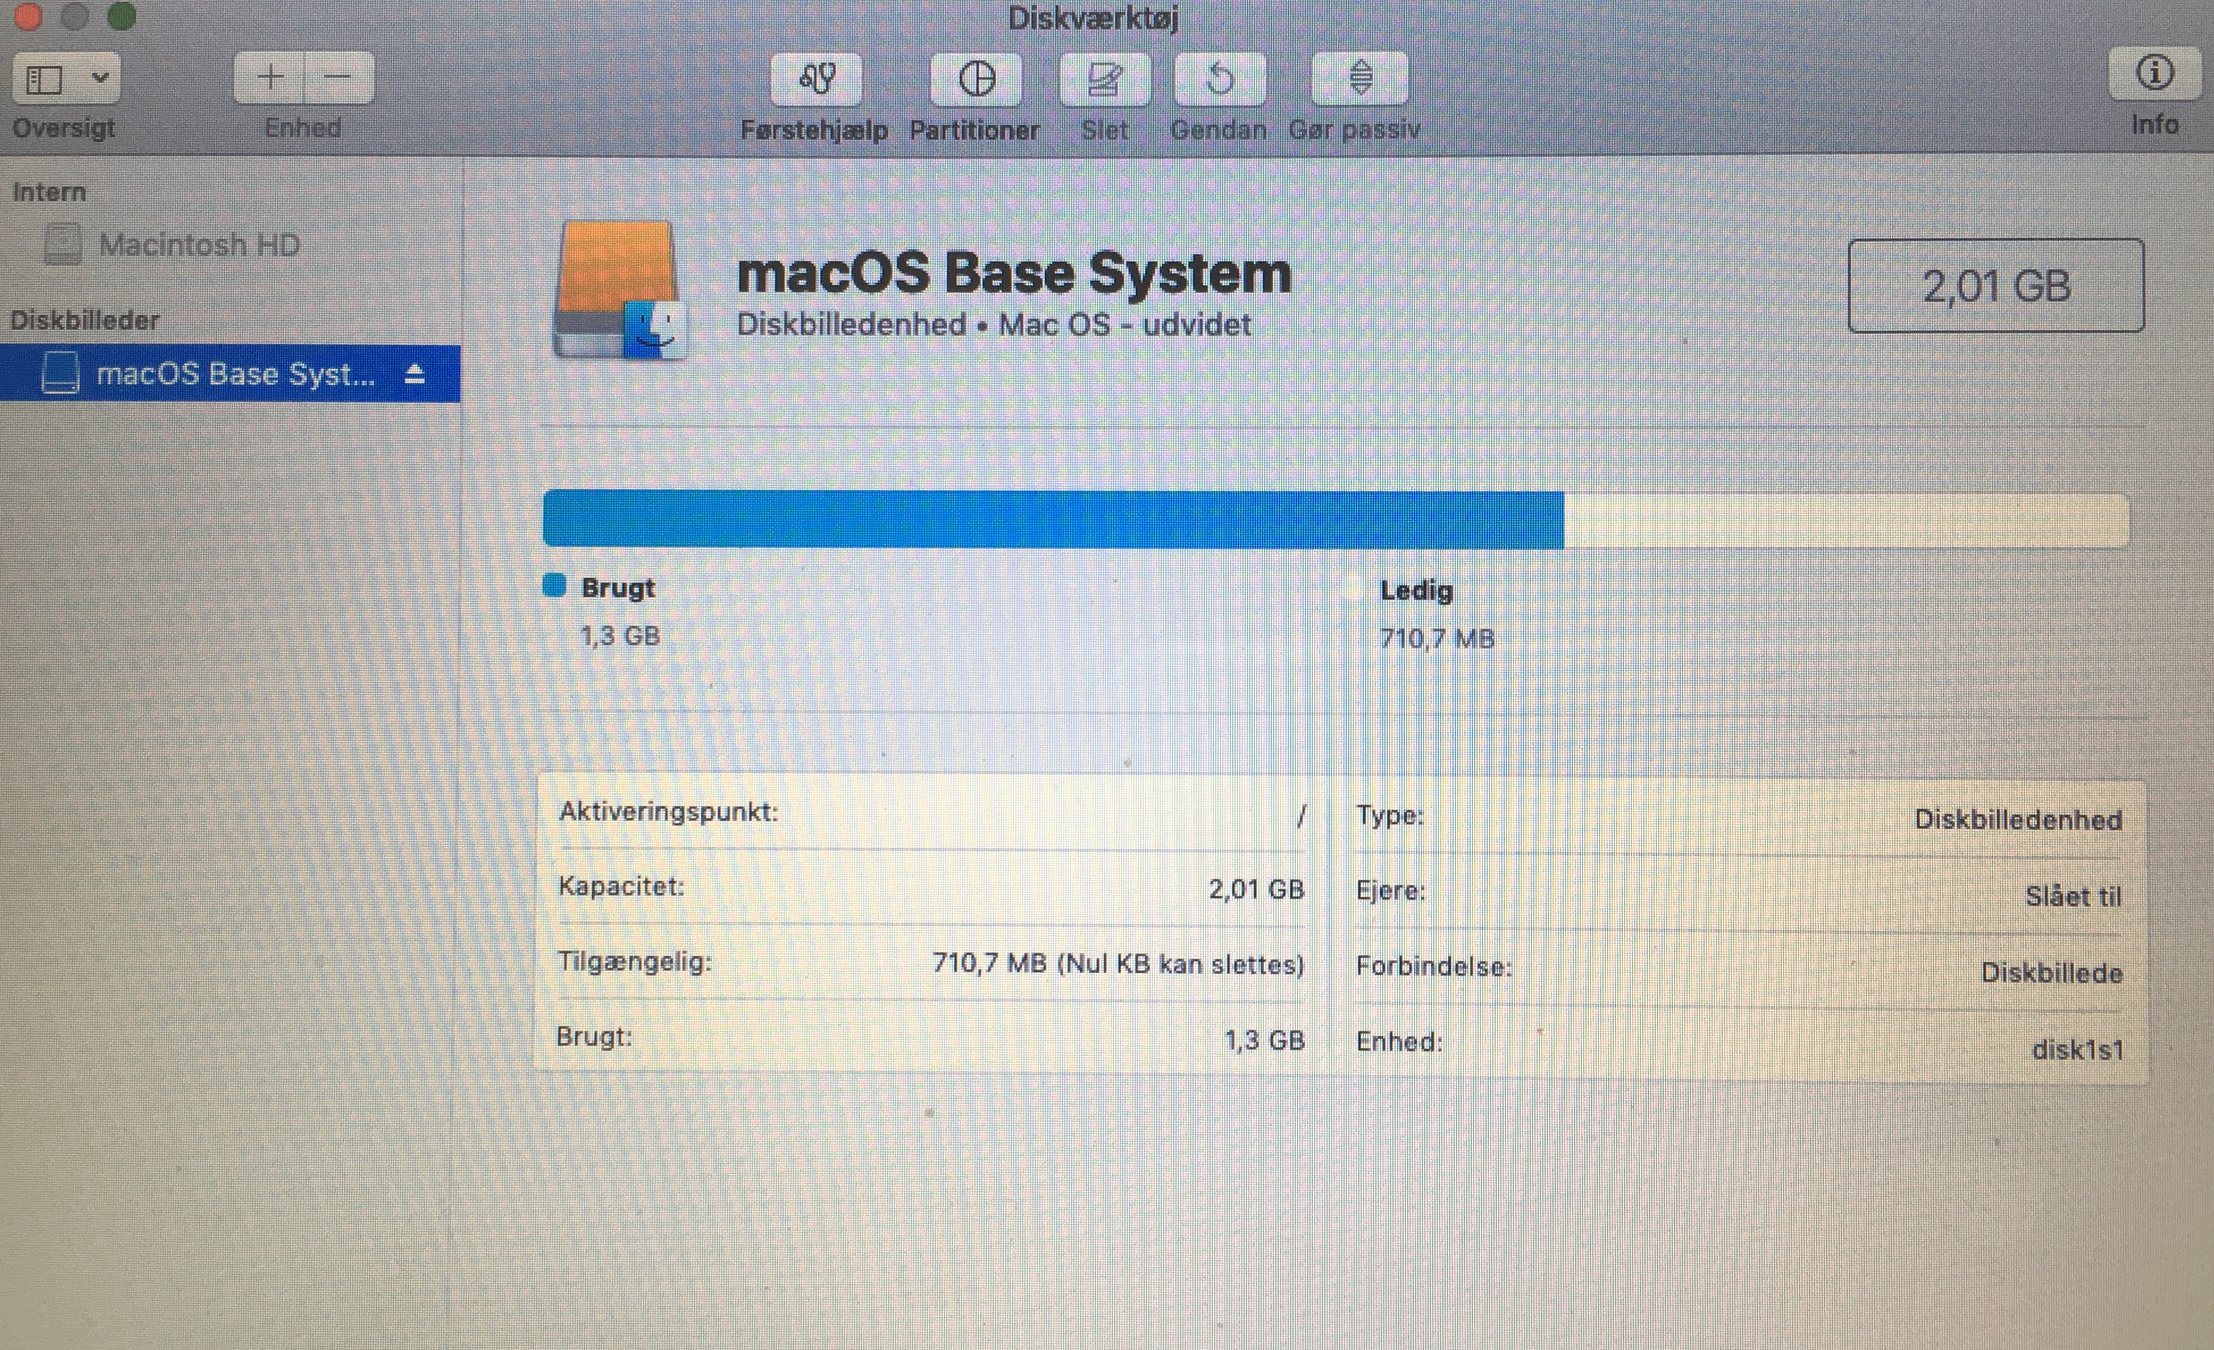Screen dimensions: 2214x1350
Task: Toggle the sidebar view icon
Action: pyautogui.click(x=44, y=79)
